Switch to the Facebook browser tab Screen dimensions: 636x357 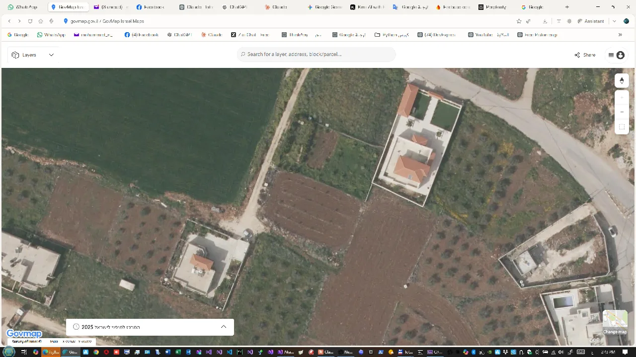point(151,7)
